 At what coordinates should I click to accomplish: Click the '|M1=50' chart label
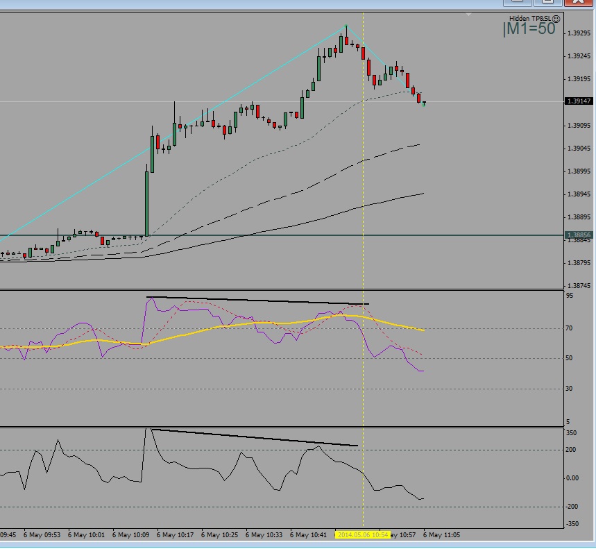pyautogui.click(x=529, y=29)
